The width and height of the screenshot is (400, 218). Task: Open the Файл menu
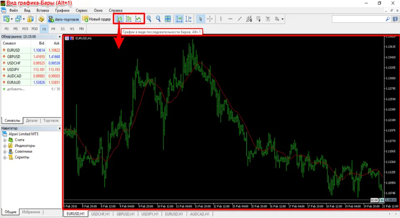pos(13,10)
